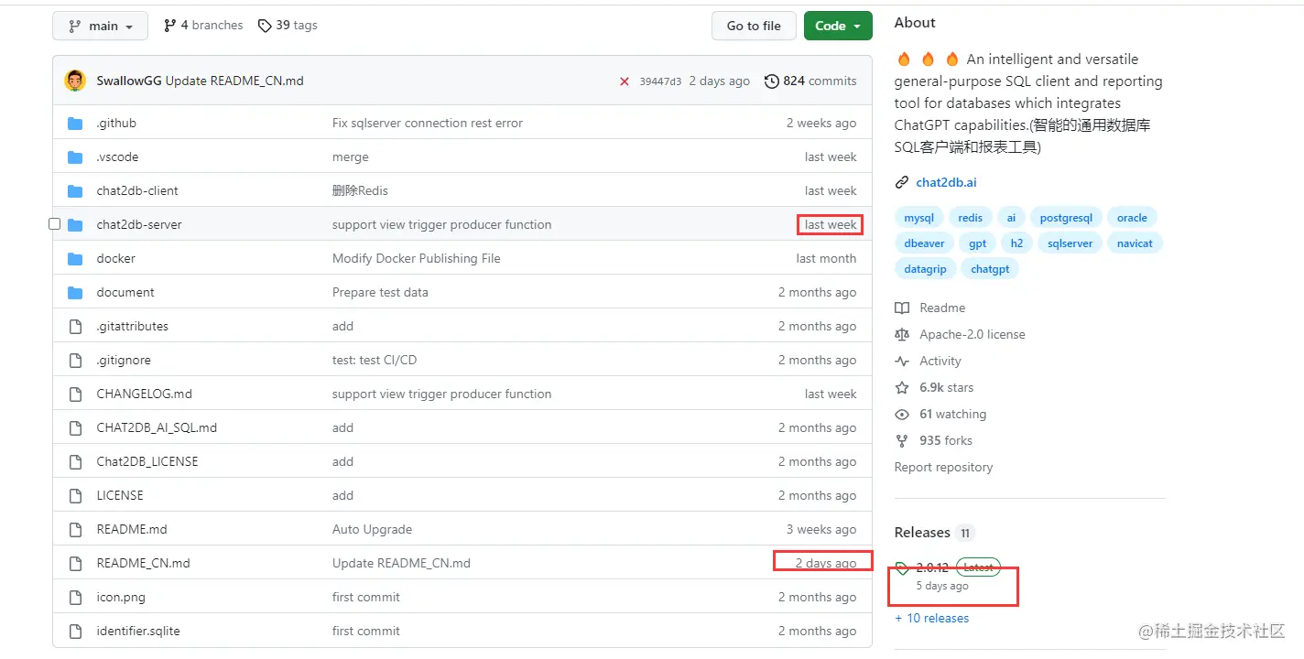Show the + 10 releases link
The height and width of the screenshot is (659, 1304).
[x=931, y=618]
